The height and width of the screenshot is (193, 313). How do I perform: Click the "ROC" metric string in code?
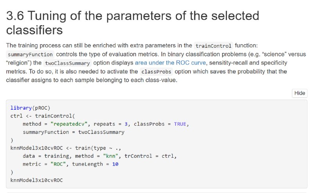(x=58, y=164)
